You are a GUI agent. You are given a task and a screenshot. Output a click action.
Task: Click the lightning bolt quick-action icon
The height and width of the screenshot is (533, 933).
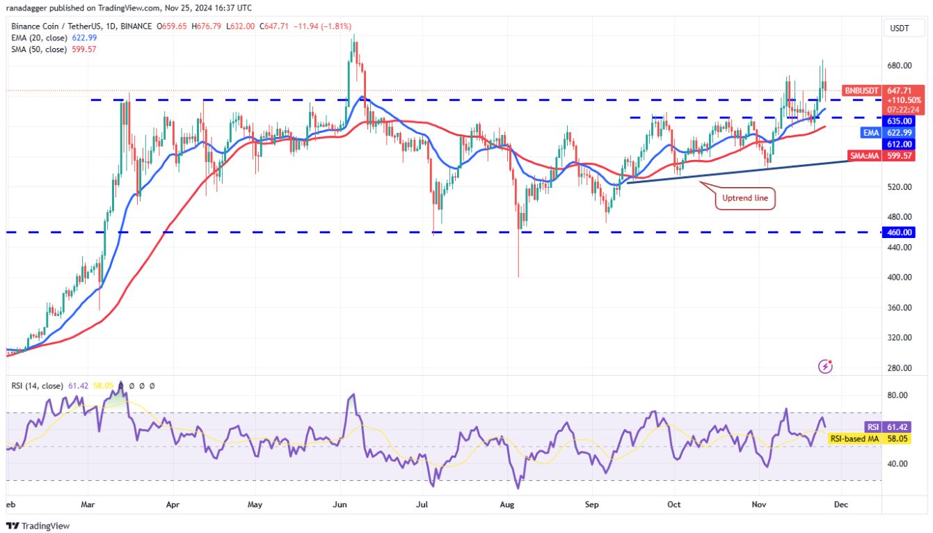click(824, 365)
